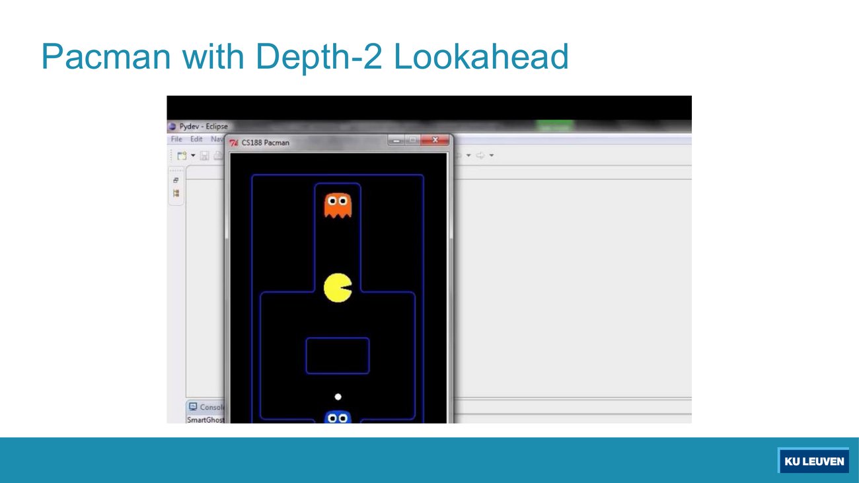
Task: Expand the forward navigation history dropdown arrow
Action: coord(492,156)
